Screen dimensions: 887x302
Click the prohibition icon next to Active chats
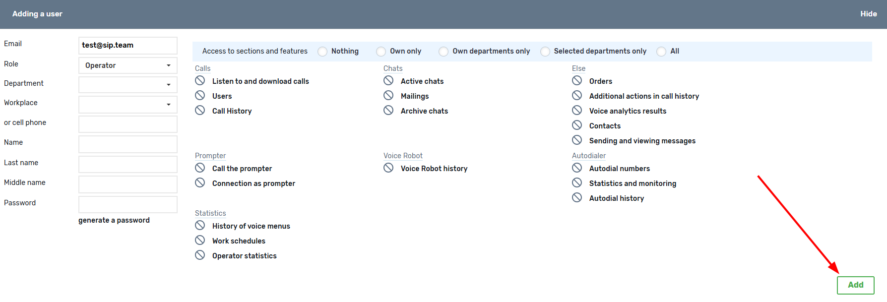coord(388,80)
